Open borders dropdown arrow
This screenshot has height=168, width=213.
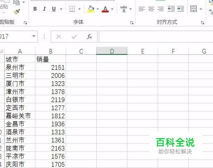[x=80, y=9]
